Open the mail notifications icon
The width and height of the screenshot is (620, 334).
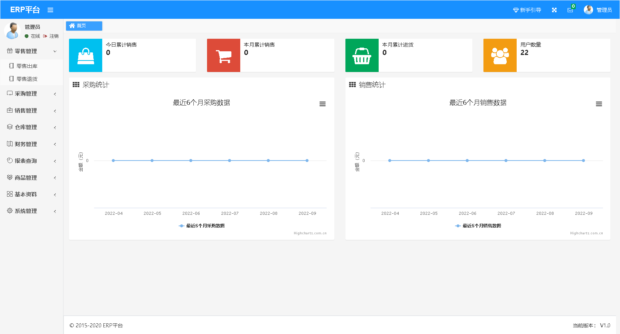tap(570, 10)
